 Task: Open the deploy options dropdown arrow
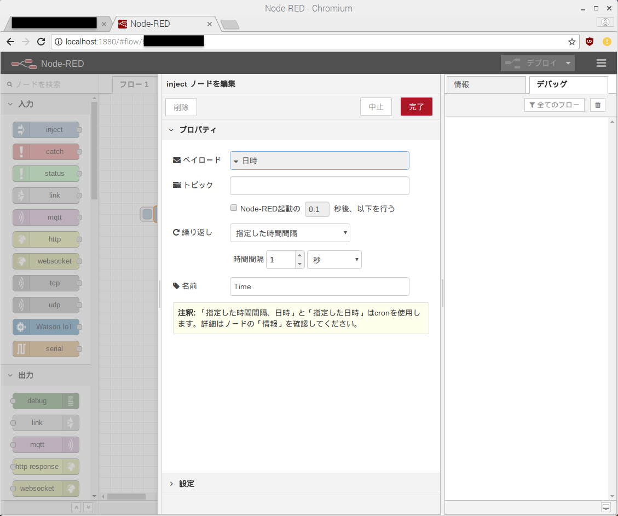click(568, 63)
